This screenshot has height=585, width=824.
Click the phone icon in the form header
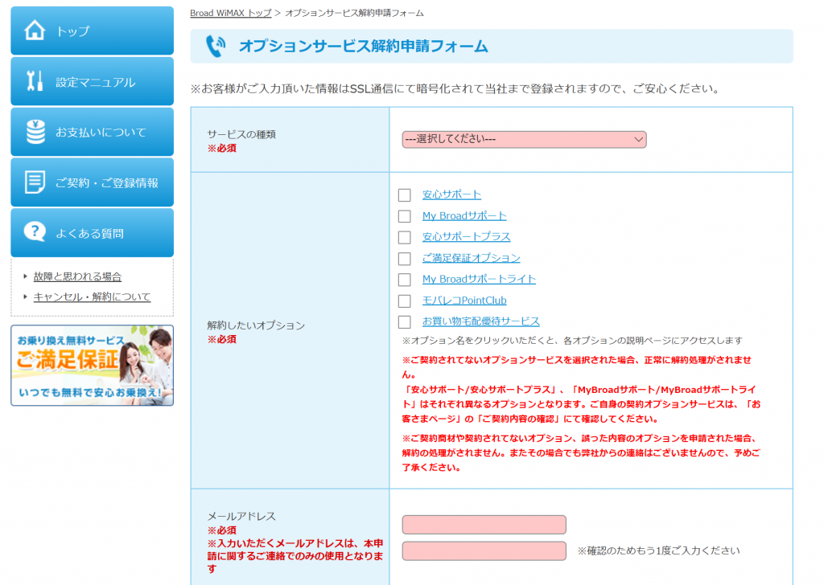tap(216, 46)
